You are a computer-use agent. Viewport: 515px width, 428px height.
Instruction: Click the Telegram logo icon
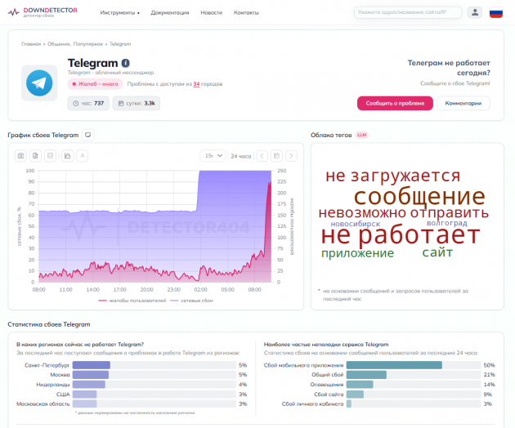[x=39, y=82]
